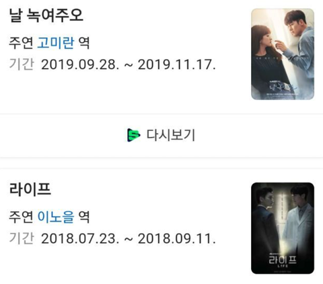Click the 2019.11.17. end date
The height and width of the screenshot is (284, 323).
coord(177,64)
